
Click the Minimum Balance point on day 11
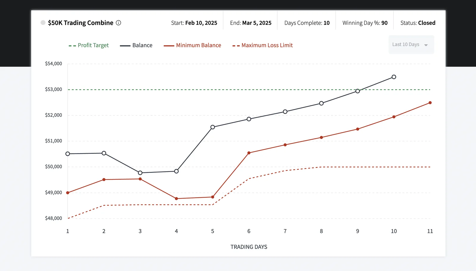pyautogui.click(x=430, y=103)
